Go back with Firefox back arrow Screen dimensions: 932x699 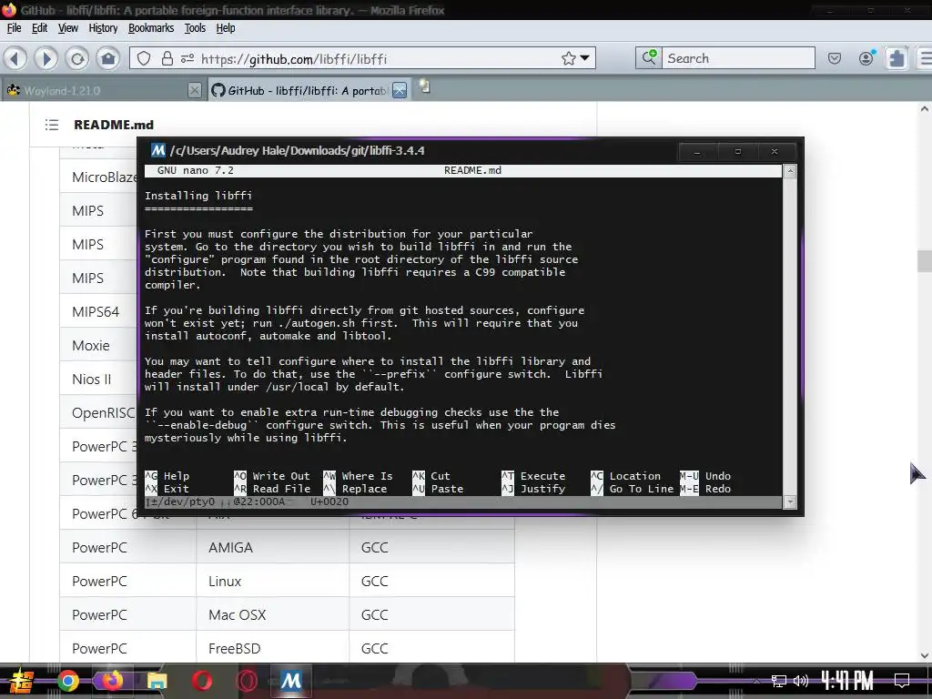click(x=15, y=58)
